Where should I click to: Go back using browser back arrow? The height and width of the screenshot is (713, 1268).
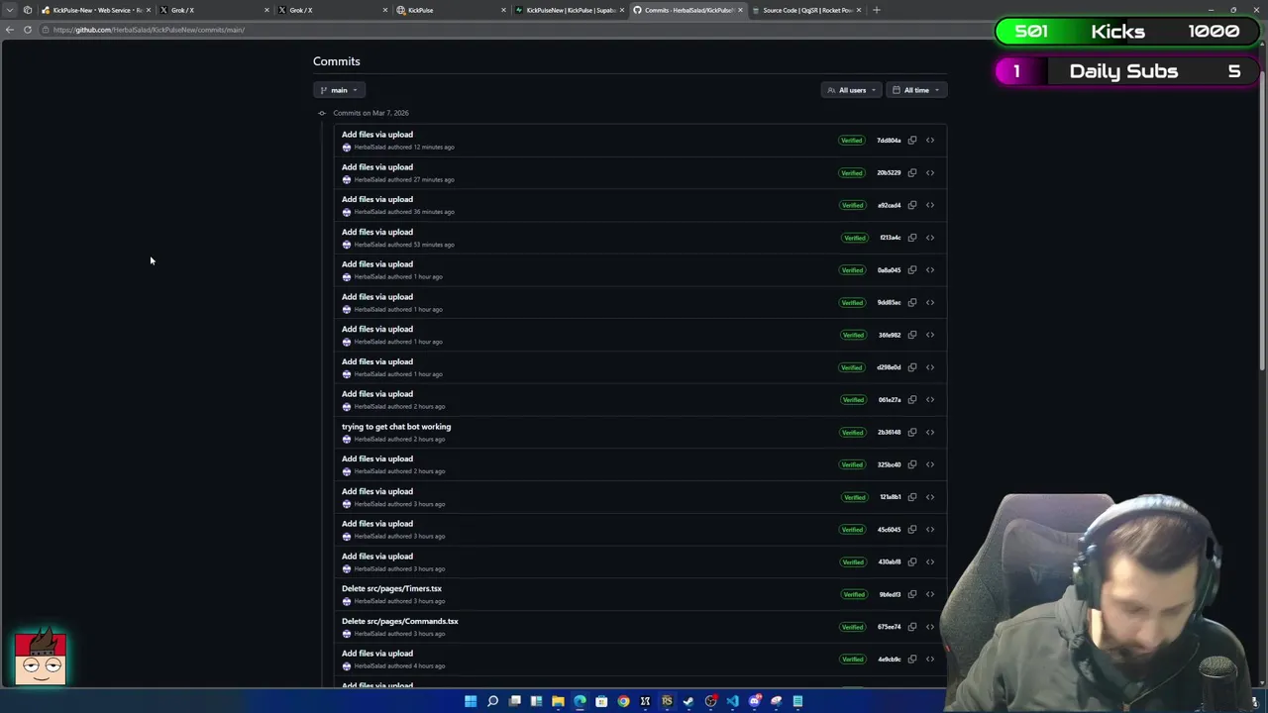point(9,30)
